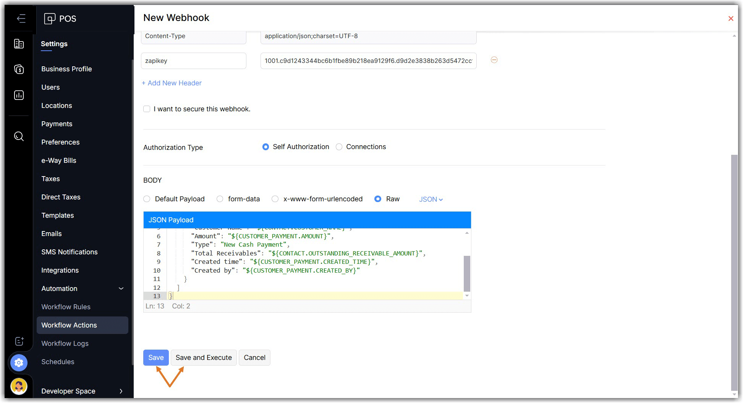Click the Save and Execute button
743x403 pixels.
(204, 358)
